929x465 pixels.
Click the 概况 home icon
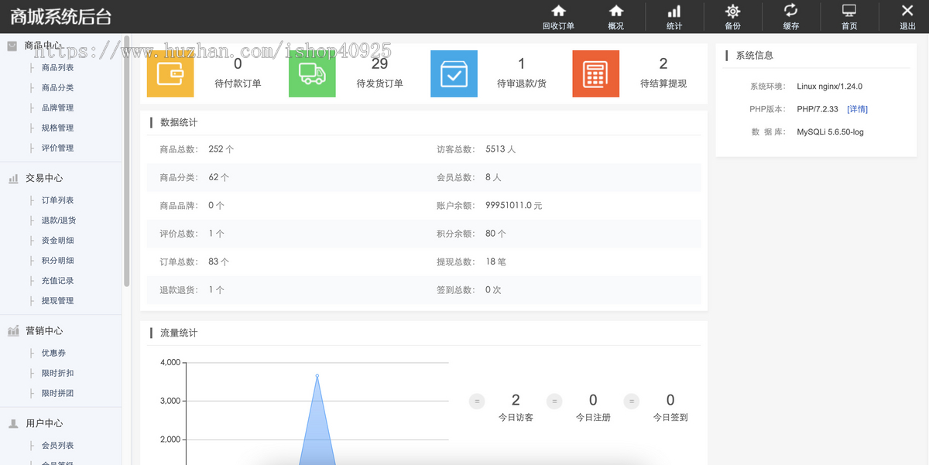coord(616,11)
